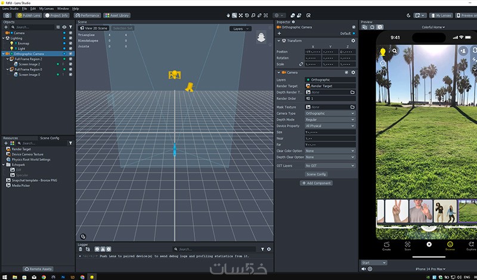Click the cursor inspect icon in toolbar
Screen dimensions: 477x280
pos(308,15)
